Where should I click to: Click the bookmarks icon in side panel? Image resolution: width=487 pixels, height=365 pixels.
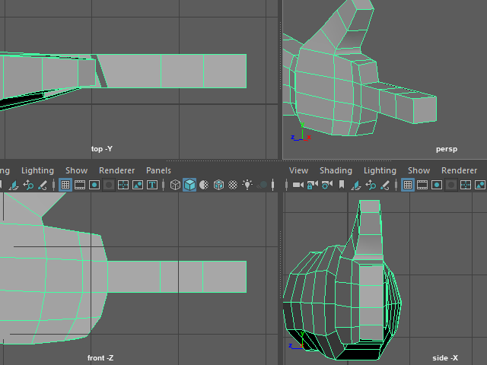click(x=342, y=185)
